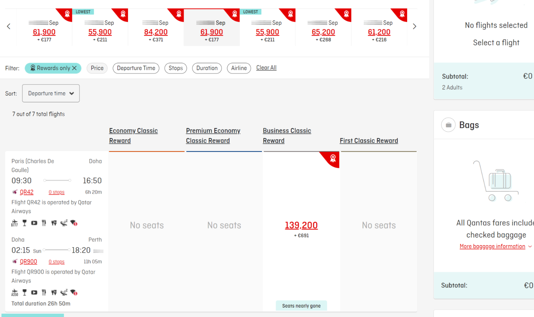The width and height of the screenshot is (534, 317).
Task: Open the 0 stops link for QR42
Action: point(56,192)
